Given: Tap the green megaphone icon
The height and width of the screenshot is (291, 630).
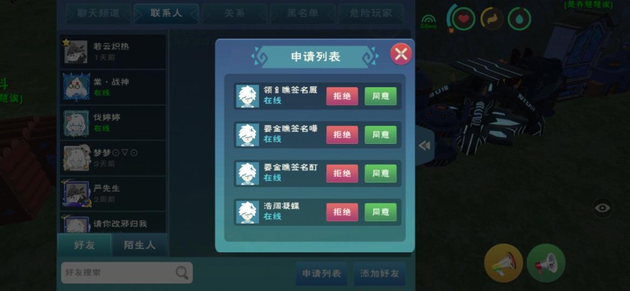Looking at the screenshot, I should 545,264.
